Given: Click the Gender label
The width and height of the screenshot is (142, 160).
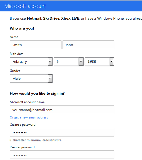Looking at the screenshot, I should click(15, 71).
